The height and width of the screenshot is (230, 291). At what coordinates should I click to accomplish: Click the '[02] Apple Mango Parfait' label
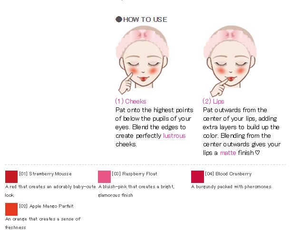(46, 206)
